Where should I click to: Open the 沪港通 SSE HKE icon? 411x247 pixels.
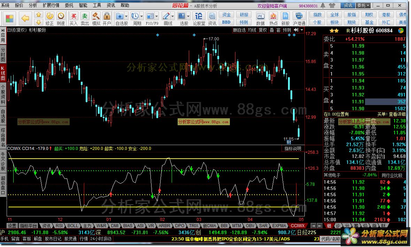coord(299,16)
